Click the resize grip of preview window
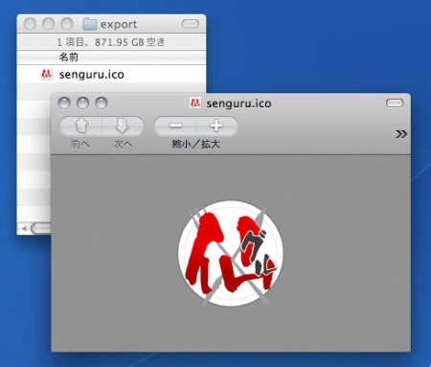This screenshot has height=367, width=431. click(406, 347)
